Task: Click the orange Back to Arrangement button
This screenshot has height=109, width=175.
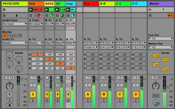Action: (x=170, y=15)
